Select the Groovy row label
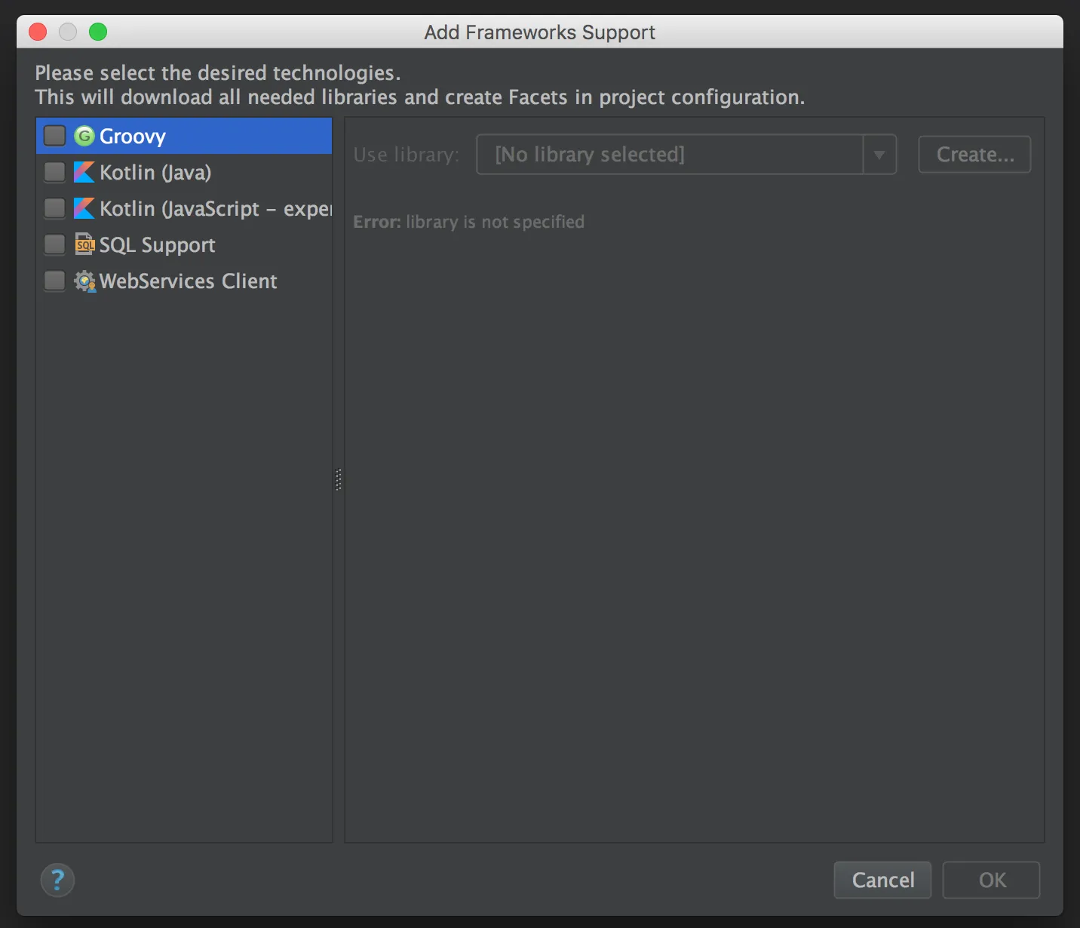The width and height of the screenshot is (1080, 928). (x=133, y=137)
